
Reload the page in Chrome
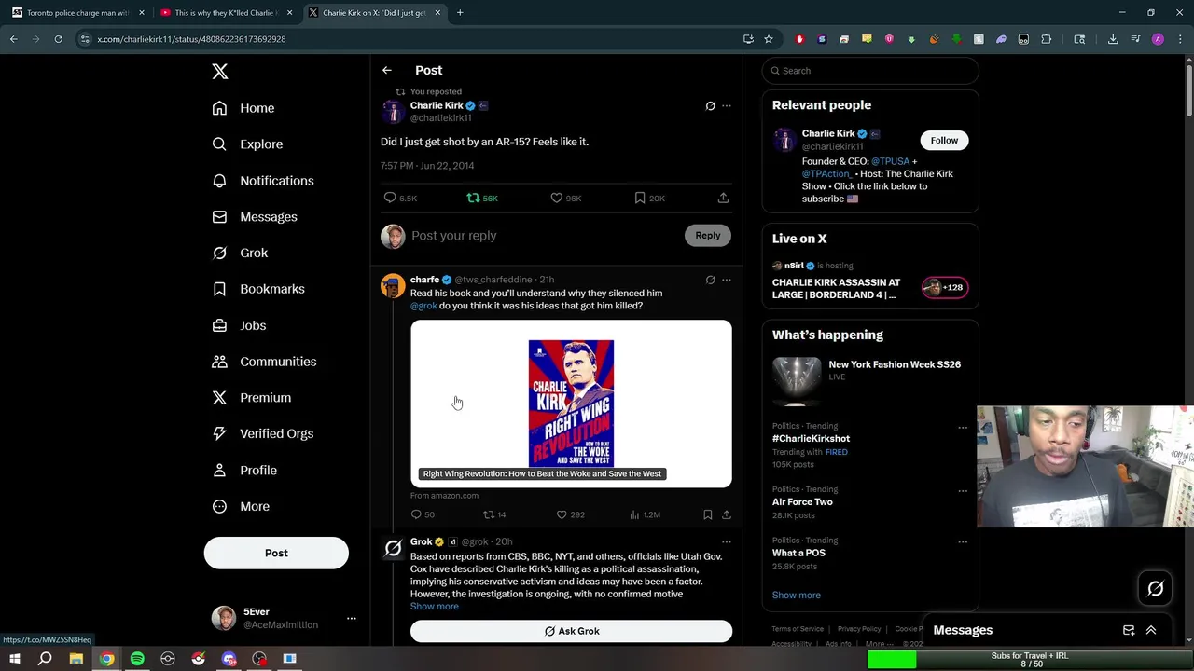tap(58, 39)
